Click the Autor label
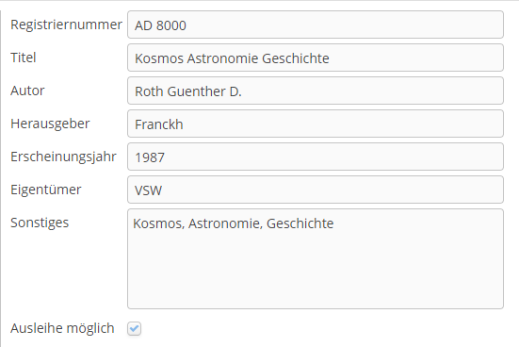 click(27, 91)
